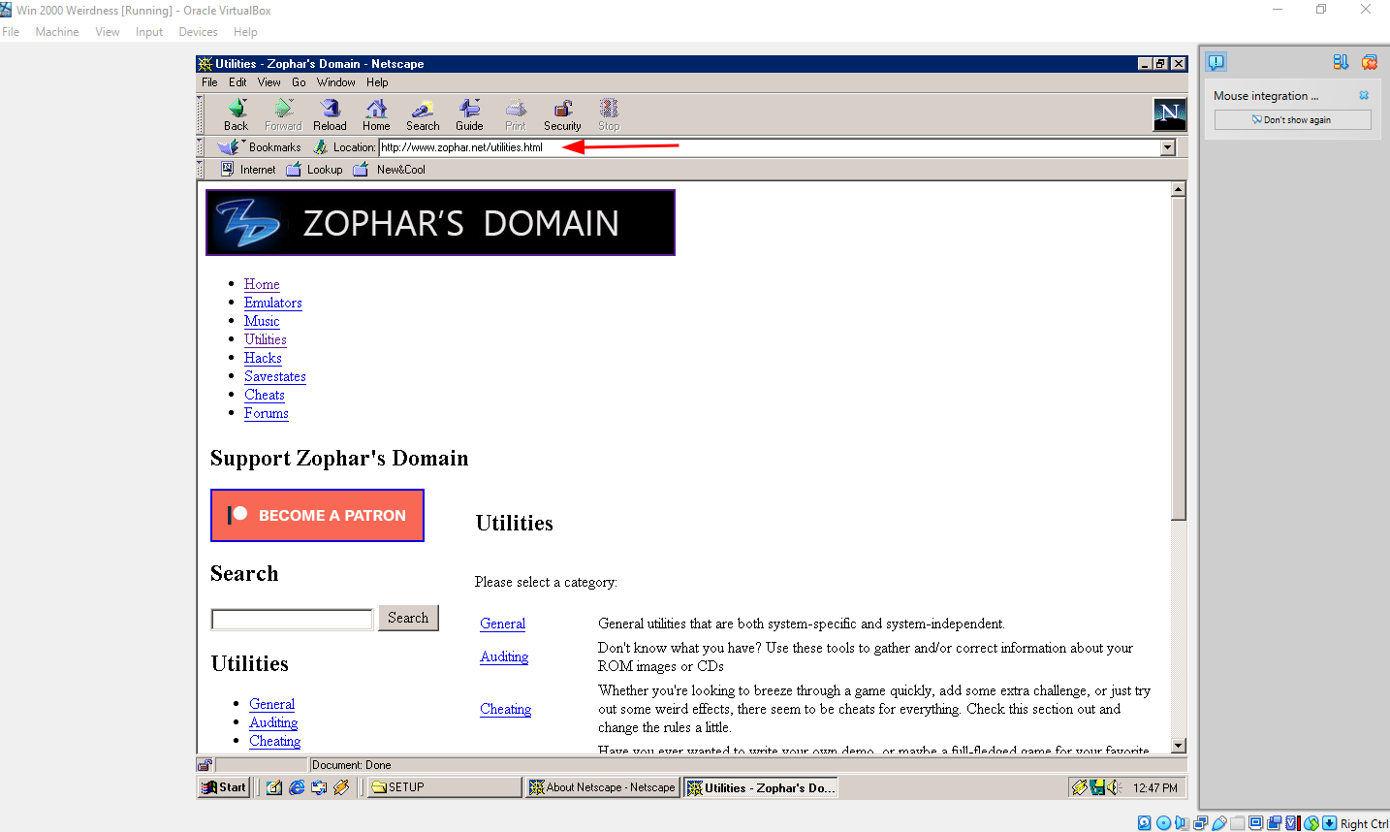Screen dimensions: 1390x832
Task: Click the volume speaker tray icon
Action: 1113,787
